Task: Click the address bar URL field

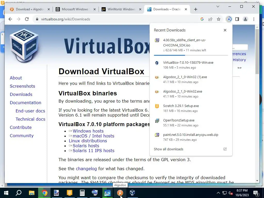Action: (x=116, y=19)
